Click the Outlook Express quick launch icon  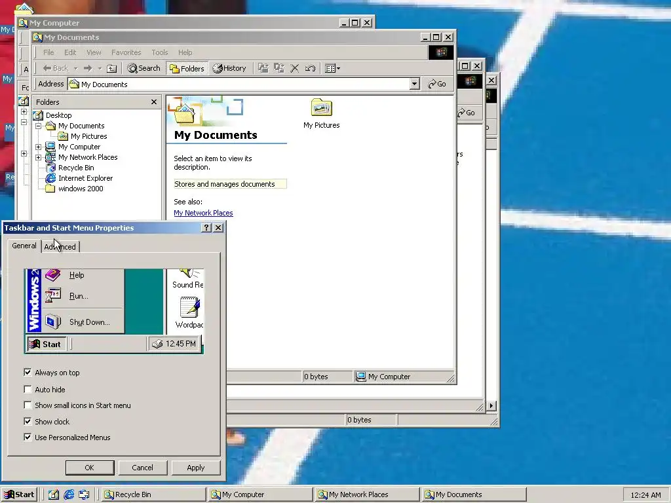(x=84, y=494)
